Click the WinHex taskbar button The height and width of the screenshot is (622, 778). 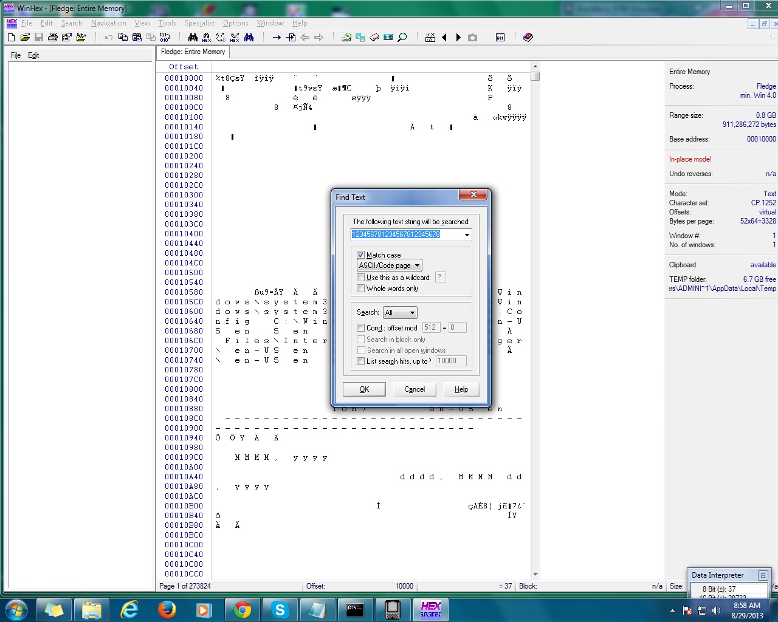click(x=430, y=609)
